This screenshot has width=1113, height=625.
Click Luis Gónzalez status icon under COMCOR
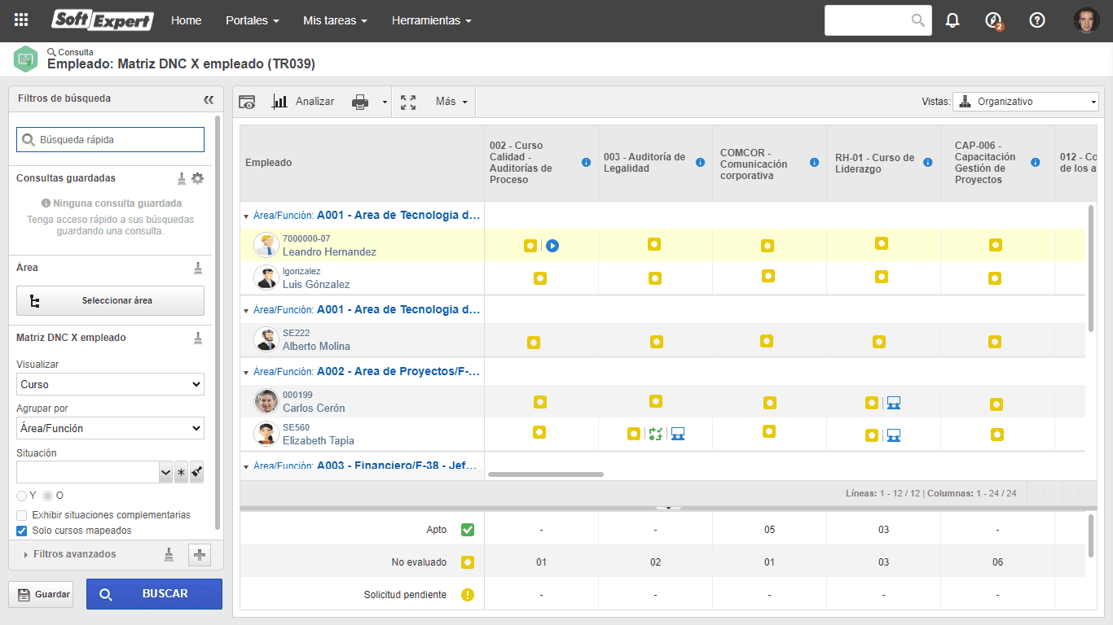pyautogui.click(x=768, y=276)
